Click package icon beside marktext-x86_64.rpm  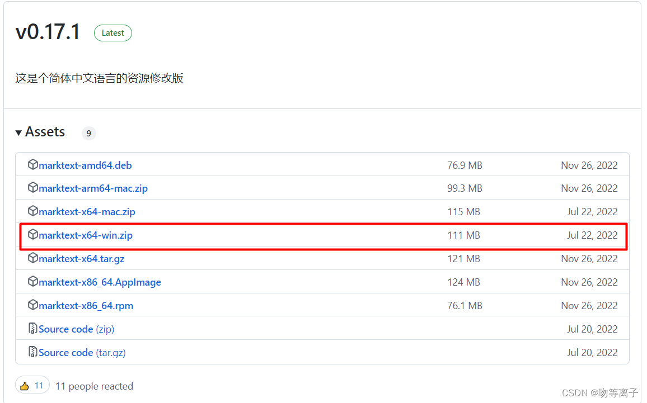32,305
